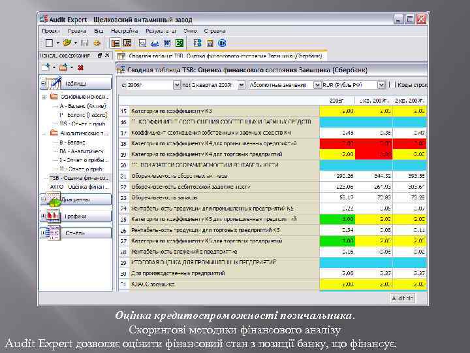Select 'B - Баланс' tree item
The image size is (470, 353).
(72, 143)
